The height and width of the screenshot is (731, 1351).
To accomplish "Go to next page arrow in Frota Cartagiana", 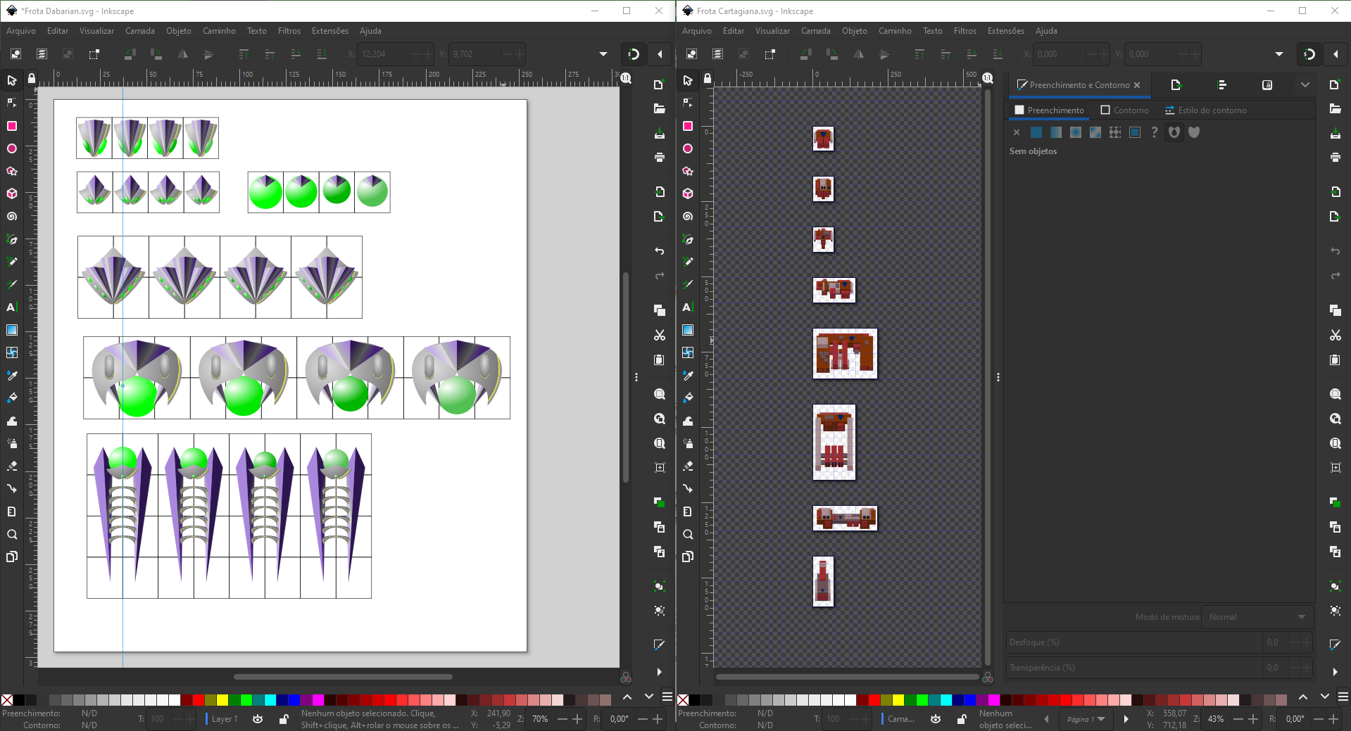I will [1126, 719].
